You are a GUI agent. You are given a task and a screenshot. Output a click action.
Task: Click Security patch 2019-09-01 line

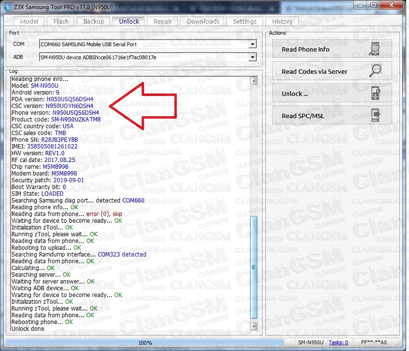pos(48,180)
